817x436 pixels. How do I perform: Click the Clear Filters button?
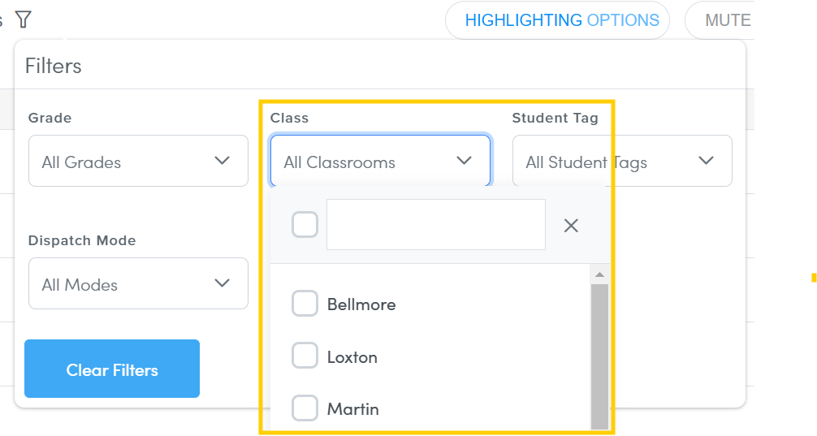112,369
